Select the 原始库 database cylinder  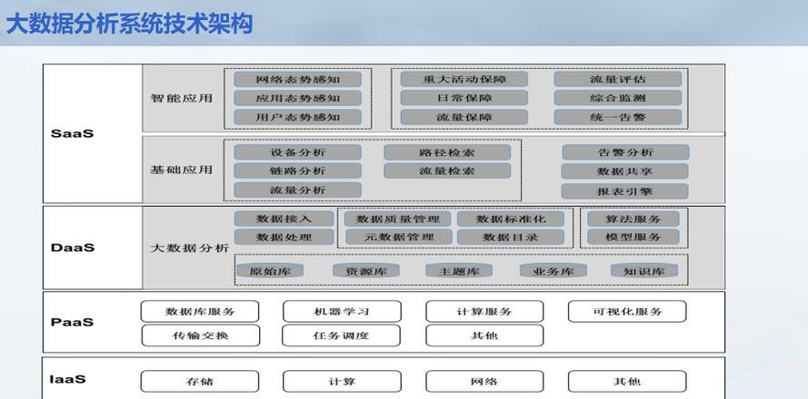270,270
